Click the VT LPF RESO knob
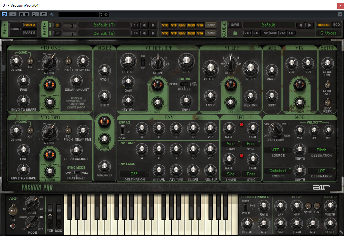Viewport: 344px width, 236px height. click(251, 68)
